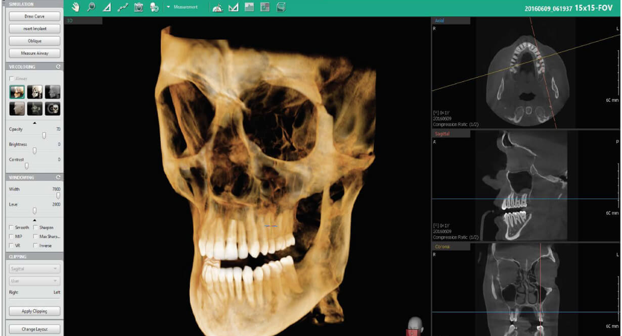Choose the second VR coloring skull preset
Viewport: 622px width, 336px height.
click(x=35, y=92)
